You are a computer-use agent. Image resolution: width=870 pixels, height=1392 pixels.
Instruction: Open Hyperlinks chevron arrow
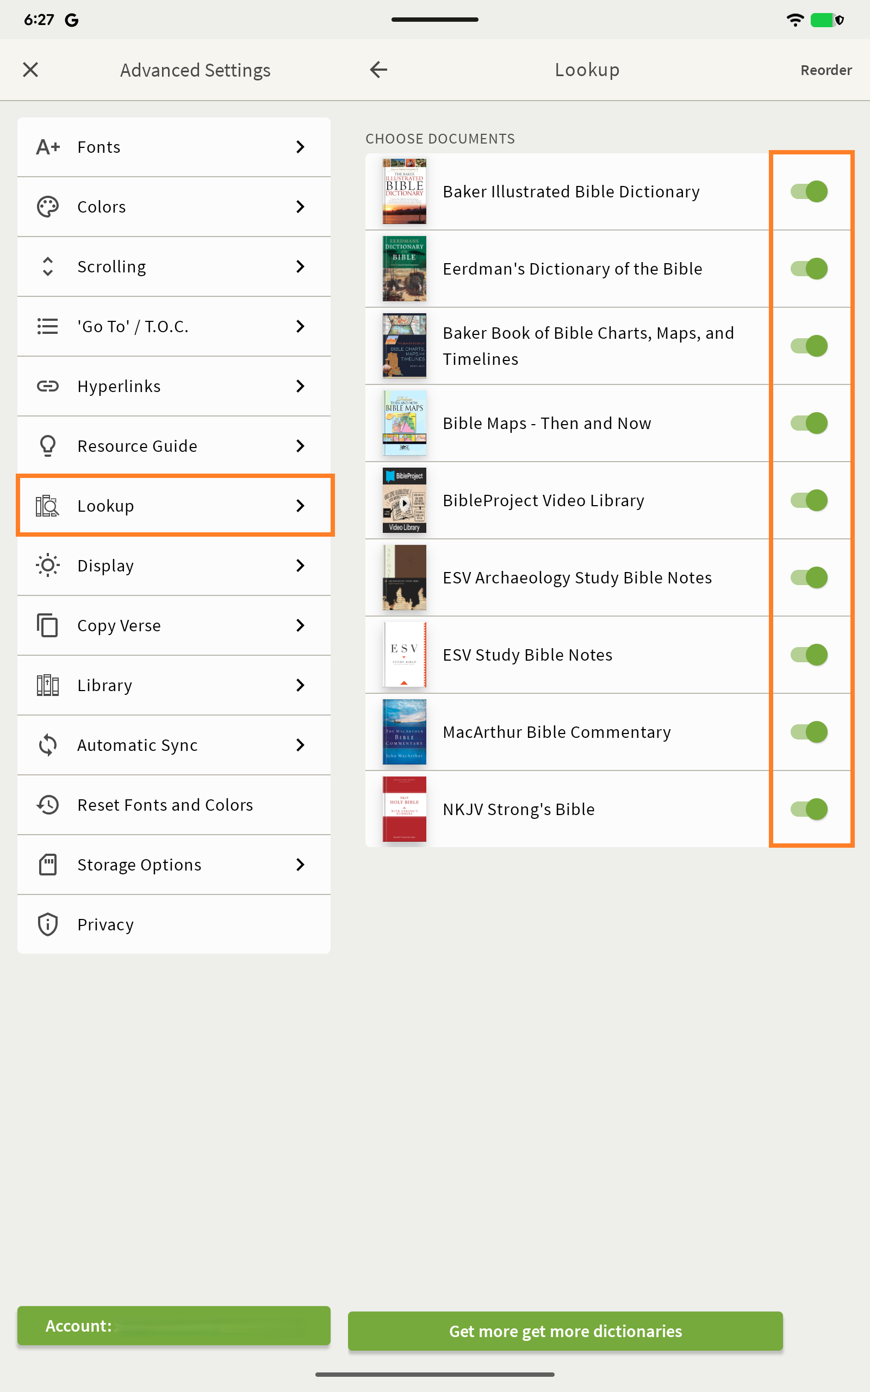(x=300, y=387)
